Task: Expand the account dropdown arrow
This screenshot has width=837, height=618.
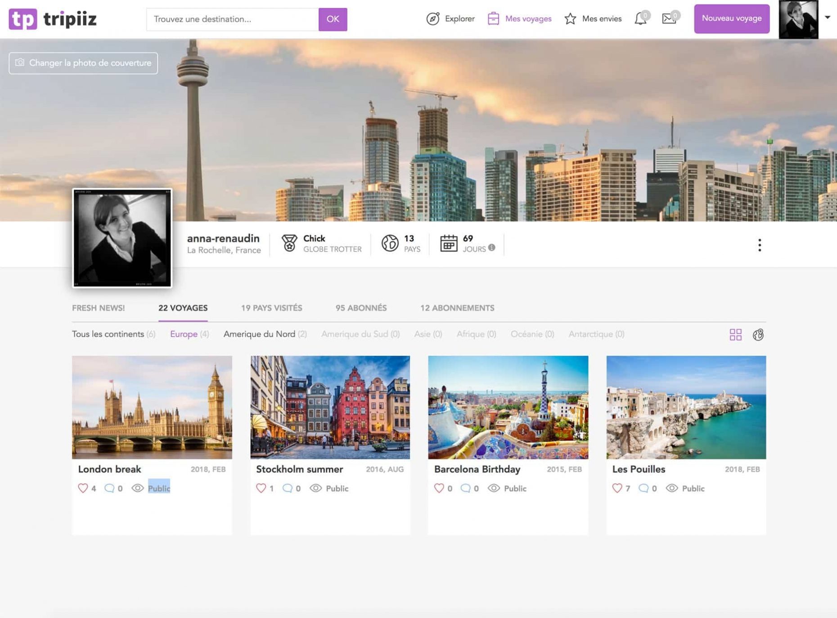Action: pos(827,18)
